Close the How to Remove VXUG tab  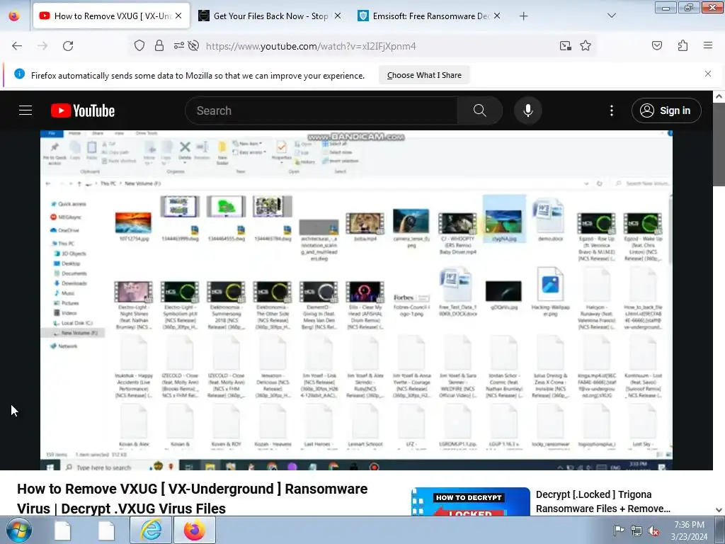(178, 16)
